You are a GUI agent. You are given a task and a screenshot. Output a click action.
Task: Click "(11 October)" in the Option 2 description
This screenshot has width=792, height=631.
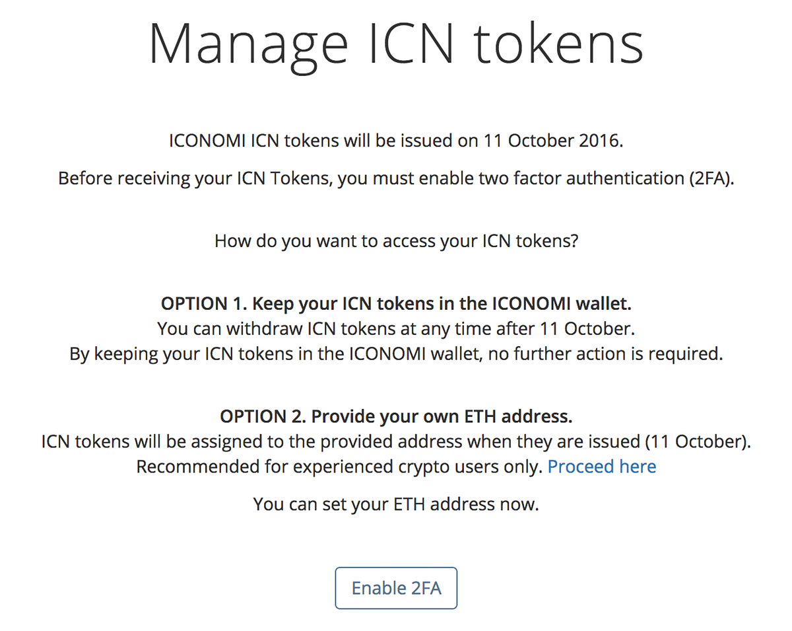tap(698, 441)
